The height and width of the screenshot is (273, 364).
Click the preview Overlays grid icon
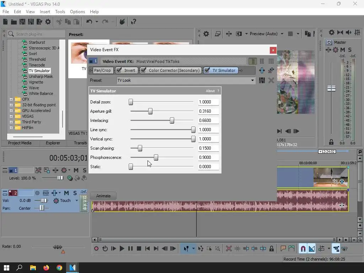click(290, 34)
